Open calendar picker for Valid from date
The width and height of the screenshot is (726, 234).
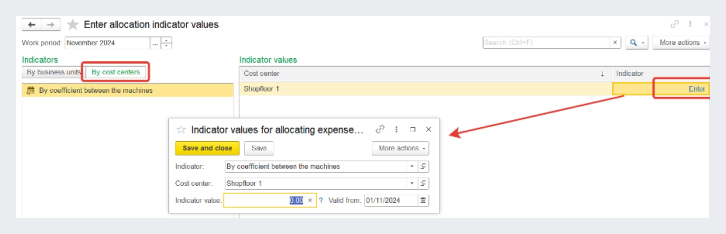[423, 200]
